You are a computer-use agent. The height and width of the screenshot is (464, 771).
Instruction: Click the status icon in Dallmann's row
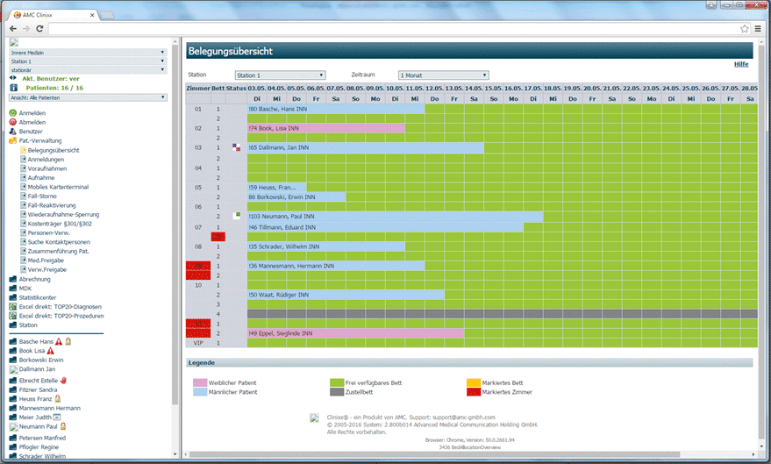pyautogui.click(x=236, y=147)
